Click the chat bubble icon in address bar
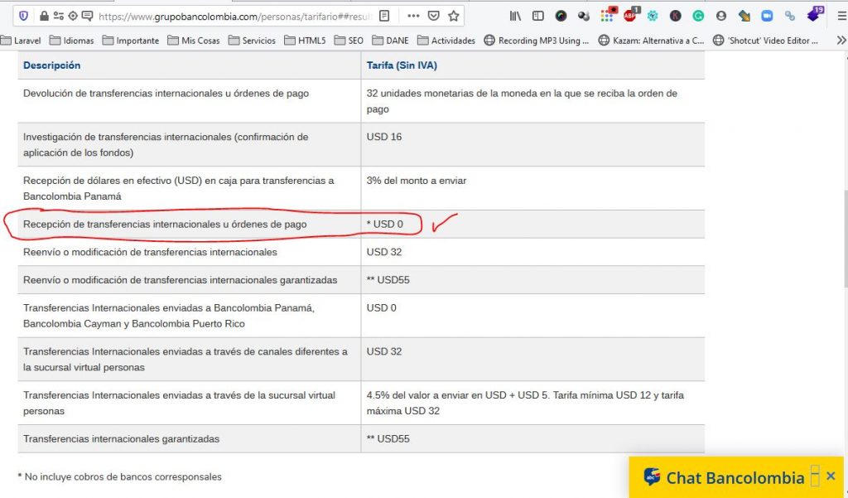The width and height of the screenshot is (848, 498). click(x=87, y=17)
